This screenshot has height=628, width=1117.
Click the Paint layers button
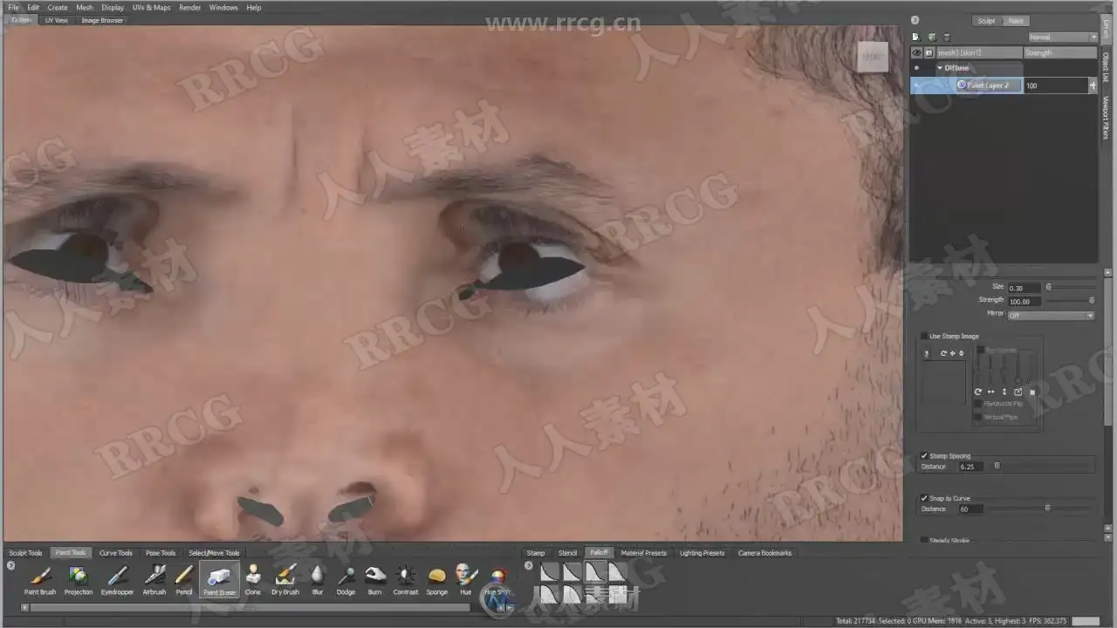[1015, 21]
